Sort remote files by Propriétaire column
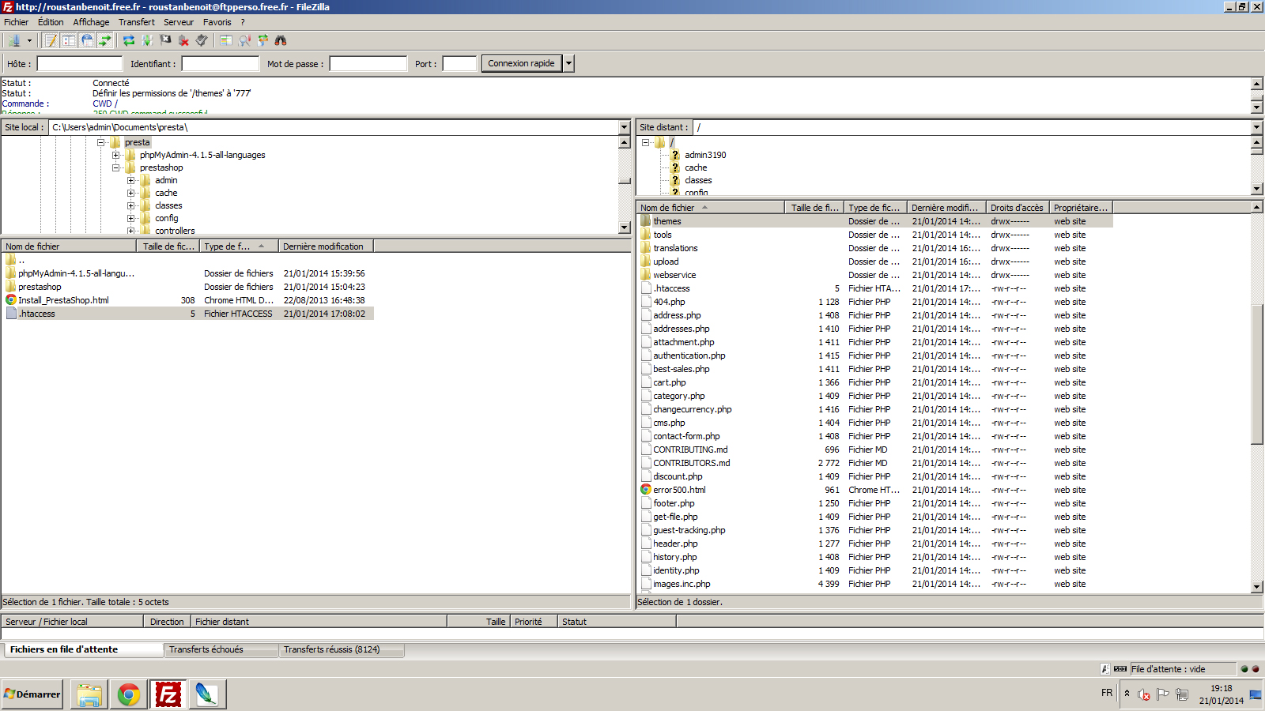The image size is (1265, 711). tap(1081, 208)
